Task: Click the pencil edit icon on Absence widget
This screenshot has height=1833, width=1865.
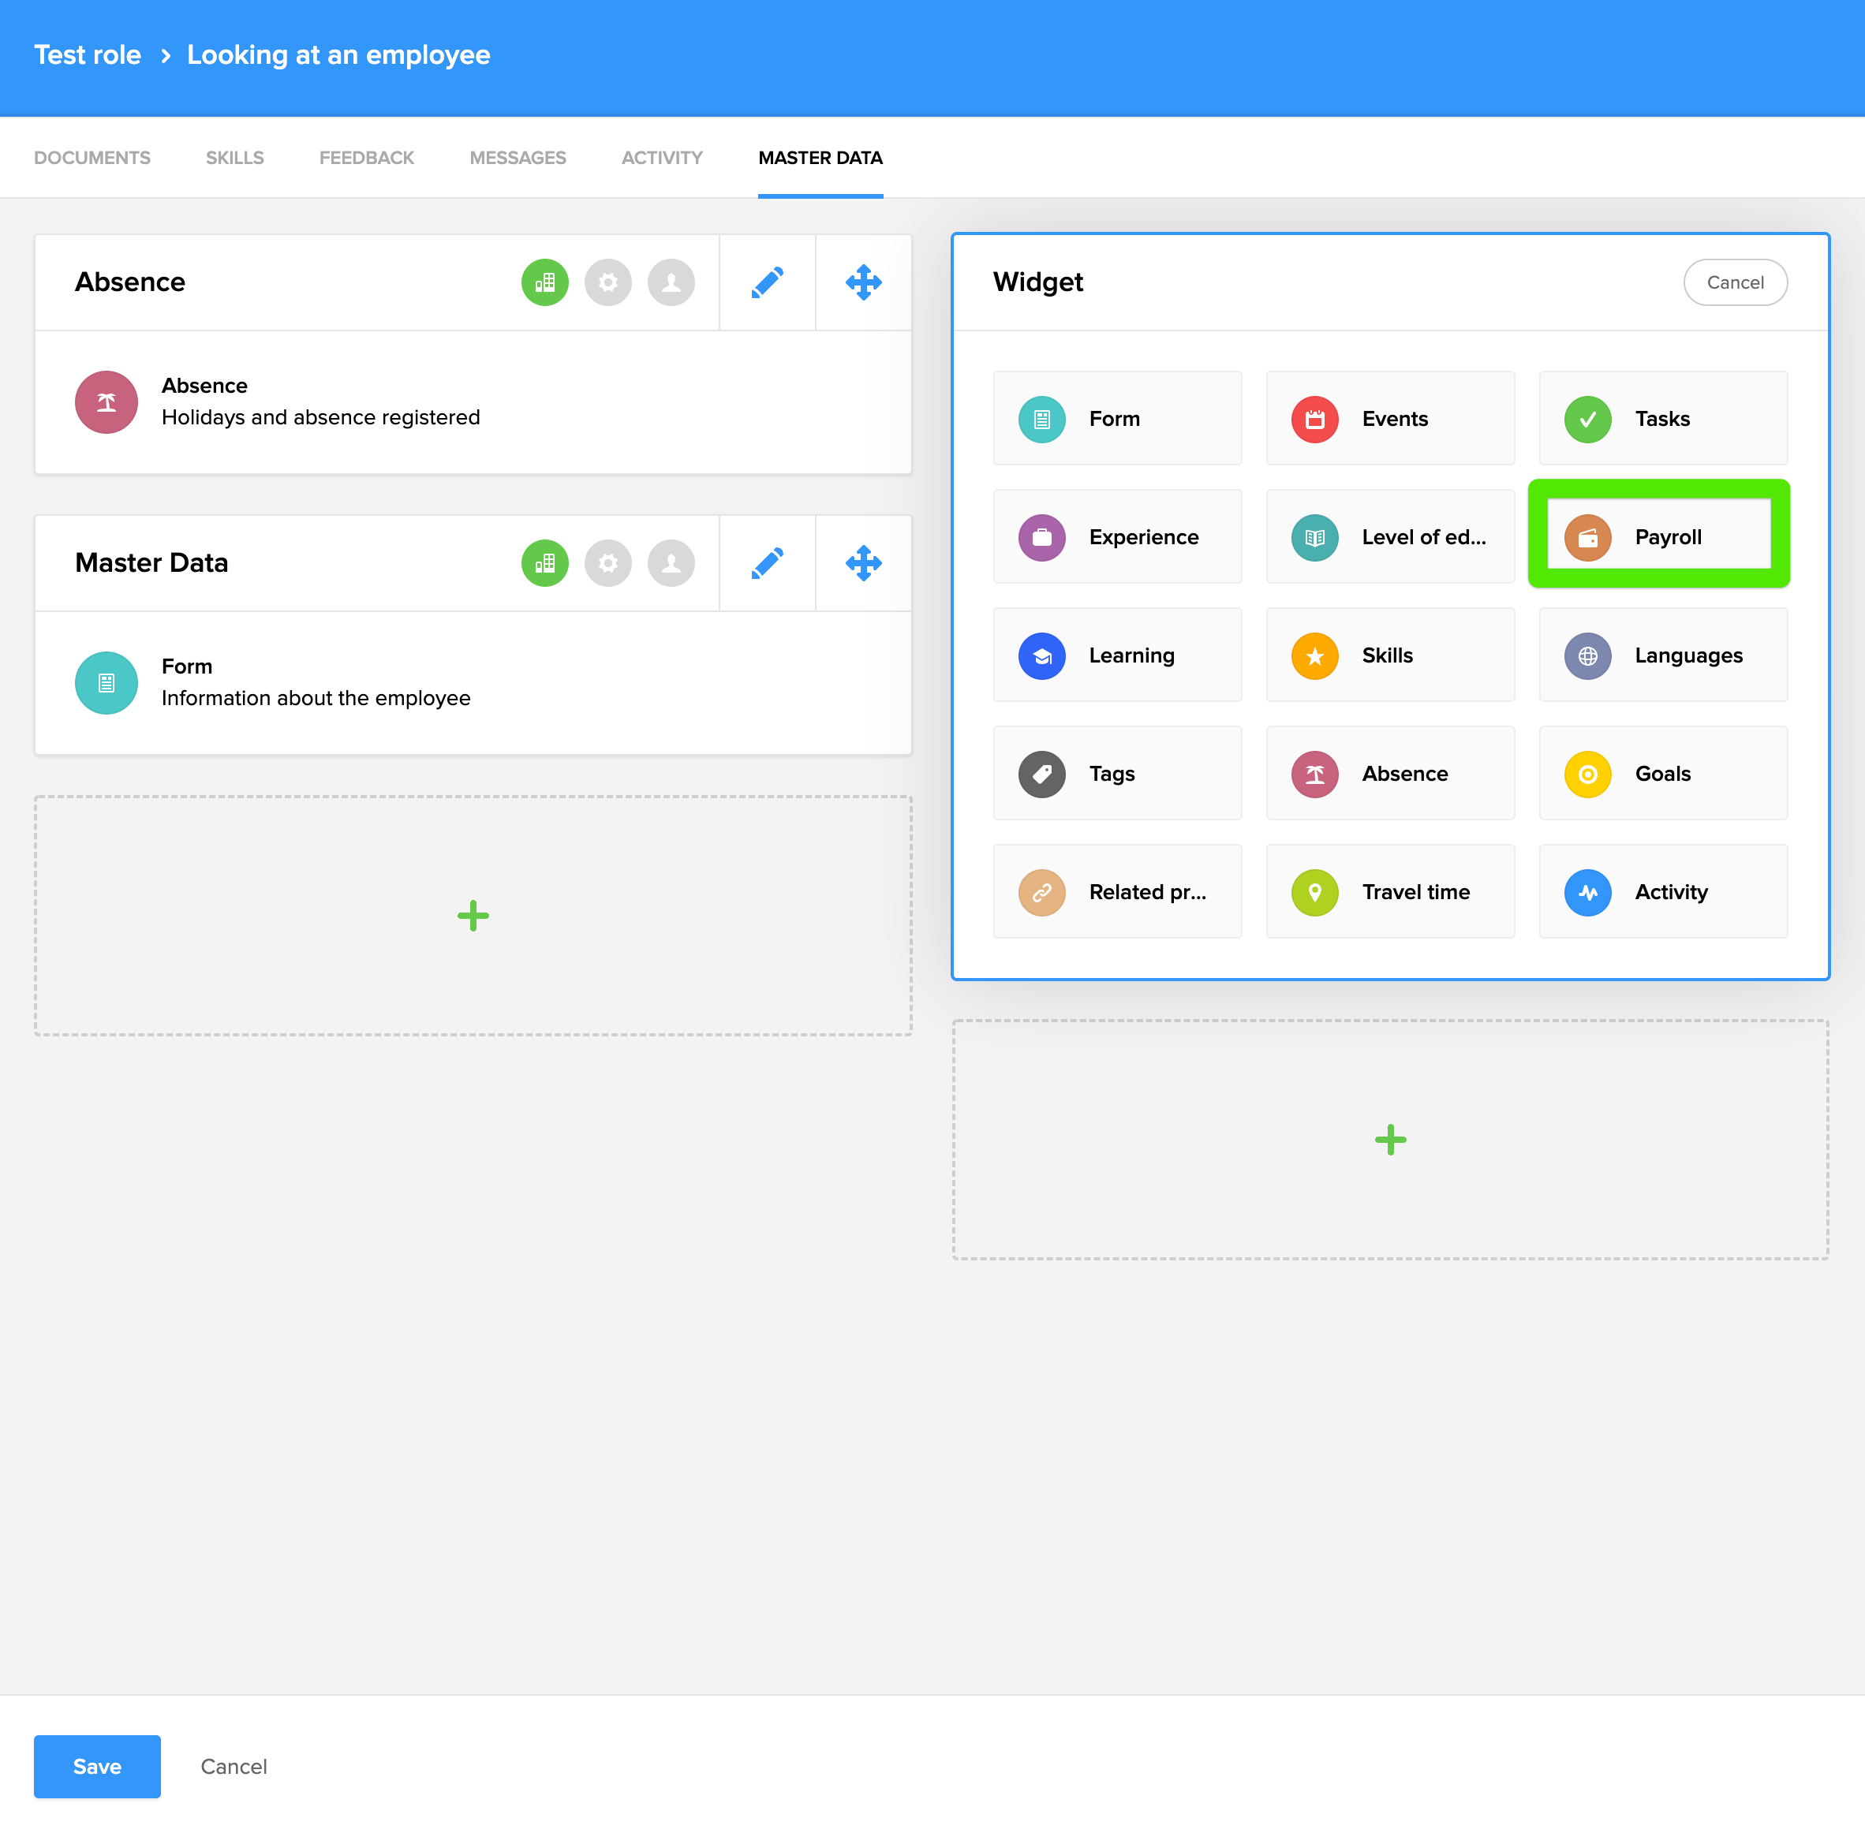Action: (x=766, y=282)
